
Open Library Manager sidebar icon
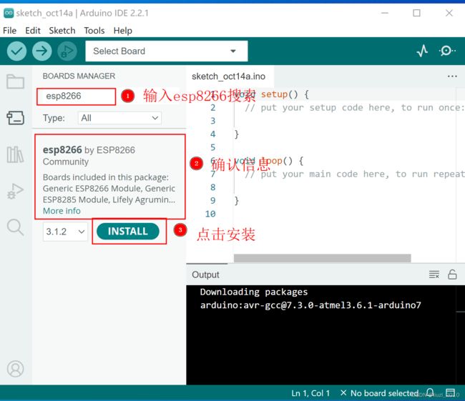16,154
